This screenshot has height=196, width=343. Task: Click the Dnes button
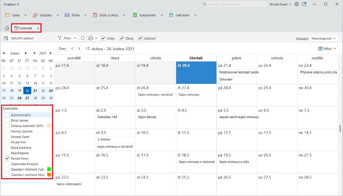(x=62, y=49)
